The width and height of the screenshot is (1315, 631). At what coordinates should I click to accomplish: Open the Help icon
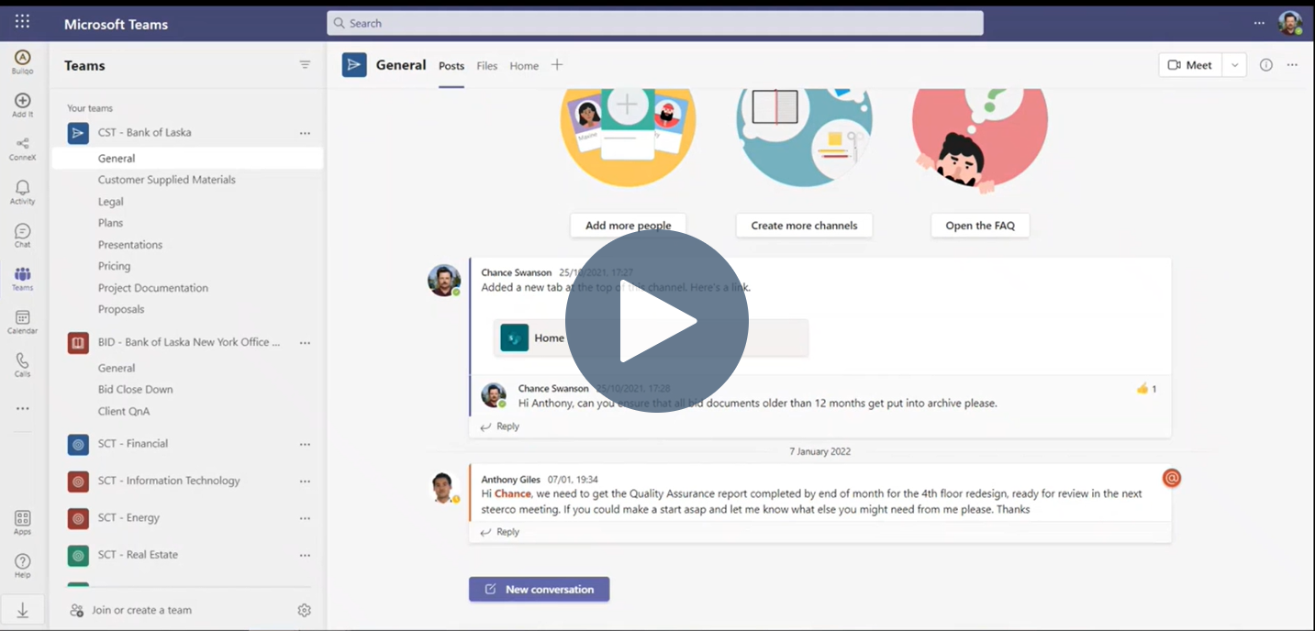[x=23, y=565]
